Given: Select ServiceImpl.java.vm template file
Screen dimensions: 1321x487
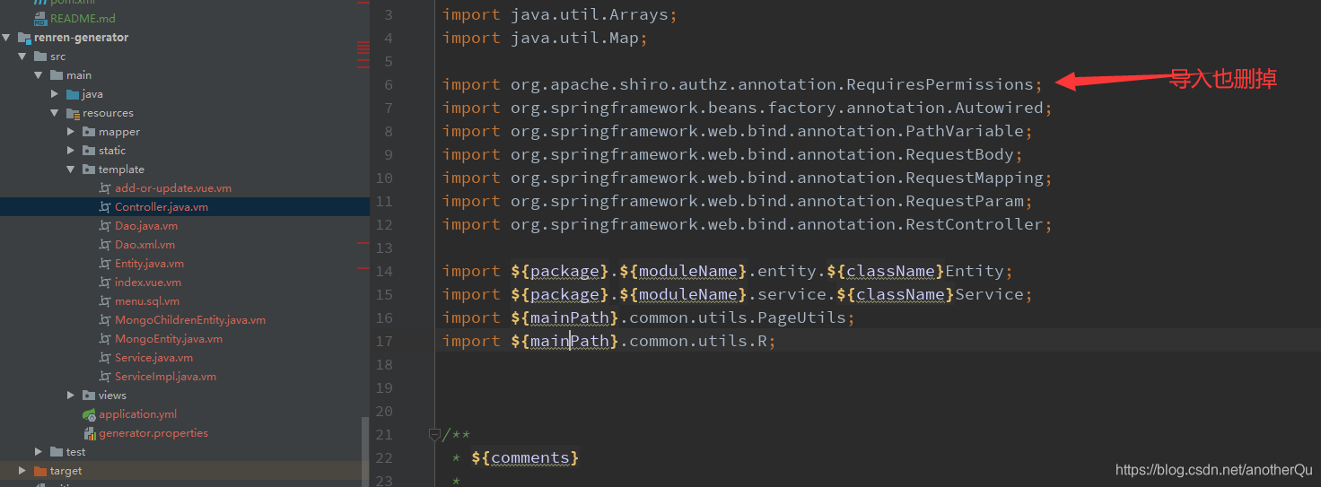Looking at the screenshot, I should 166,377.
